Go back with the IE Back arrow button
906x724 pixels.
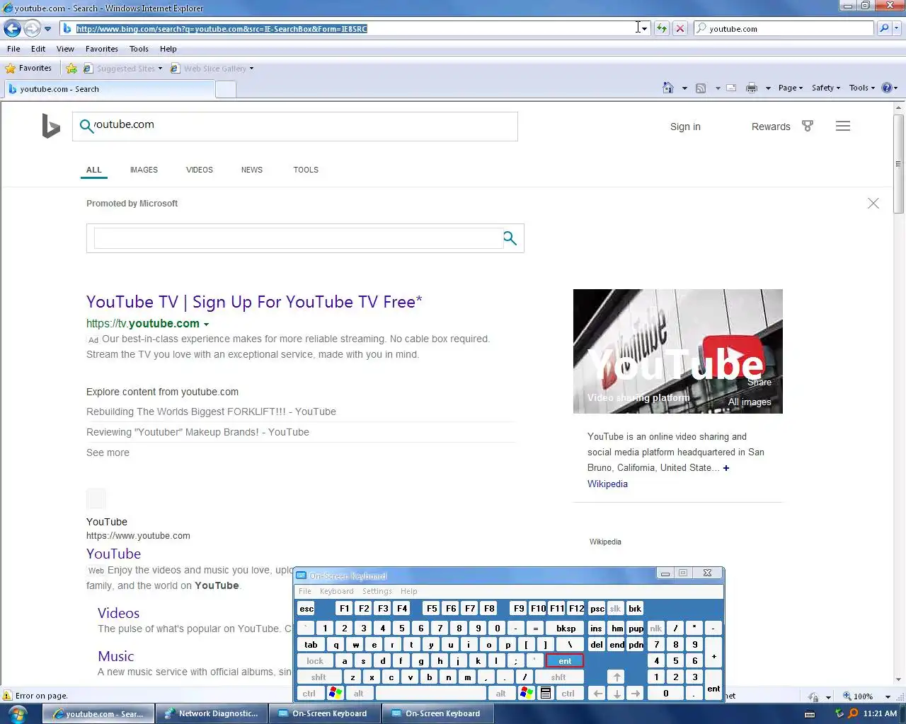click(13, 29)
